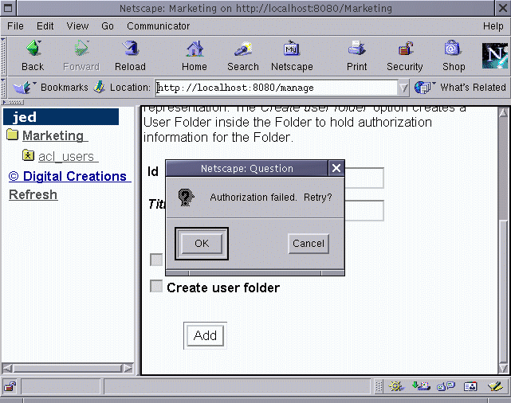The image size is (511, 403).
Task: Open Security info from the toolbar
Action: coord(405,49)
